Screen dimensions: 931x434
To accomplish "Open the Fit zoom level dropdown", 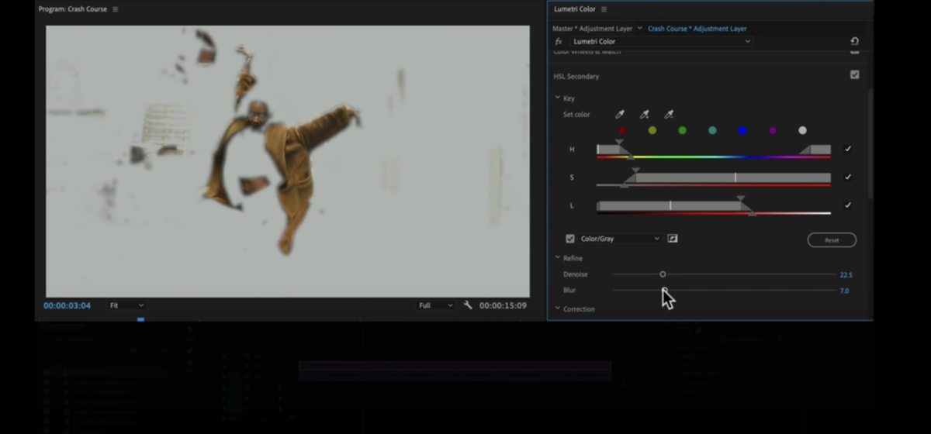I will 126,305.
